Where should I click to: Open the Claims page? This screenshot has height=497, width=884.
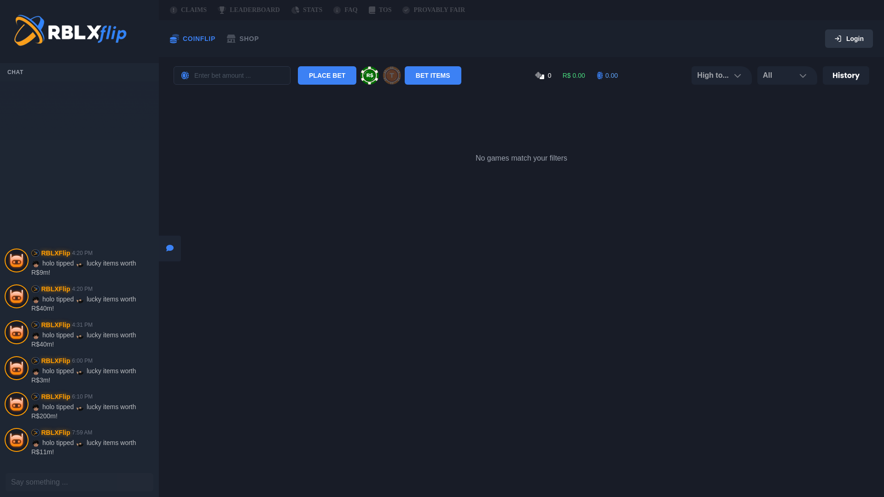pyautogui.click(x=188, y=10)
